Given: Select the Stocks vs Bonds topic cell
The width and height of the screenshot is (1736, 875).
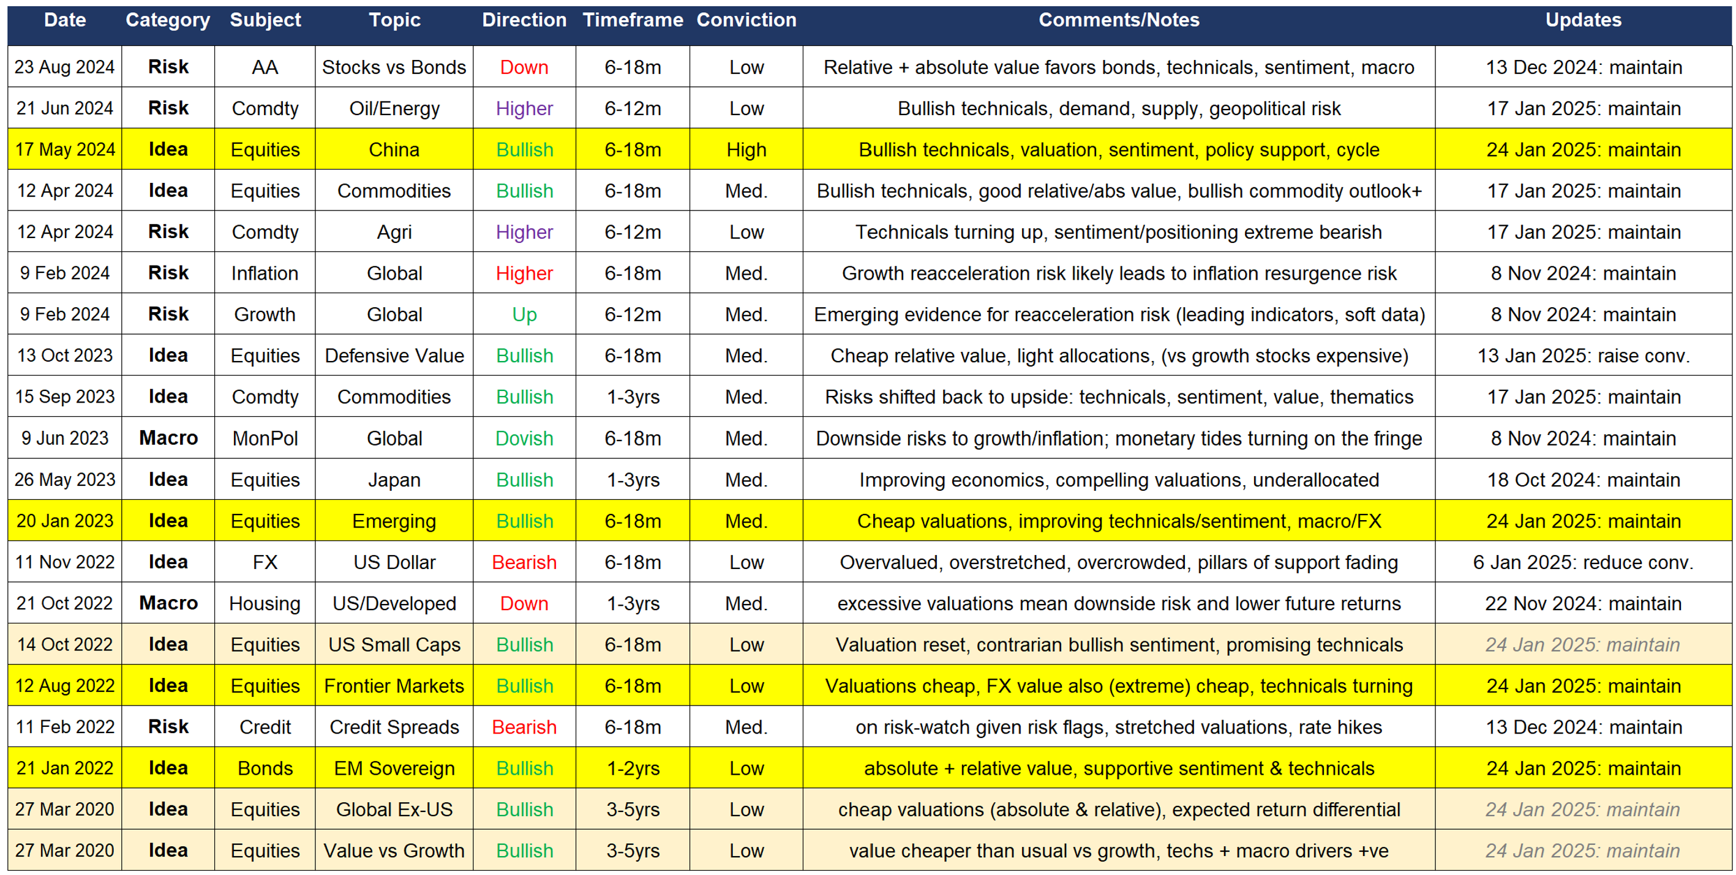Looking at the screenshot, I should [x=394, y=67].
